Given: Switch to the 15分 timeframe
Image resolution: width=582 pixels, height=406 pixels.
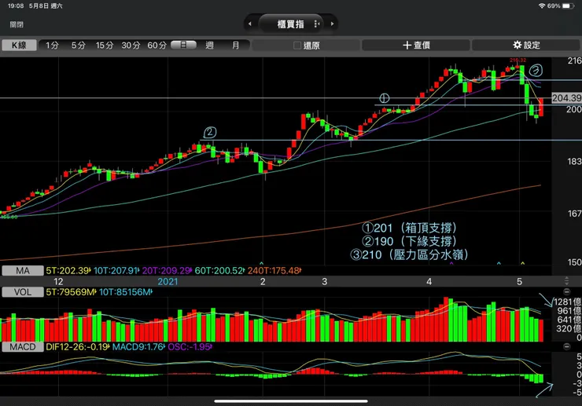Looking at the screenshot, I should (x=105, y=46).
